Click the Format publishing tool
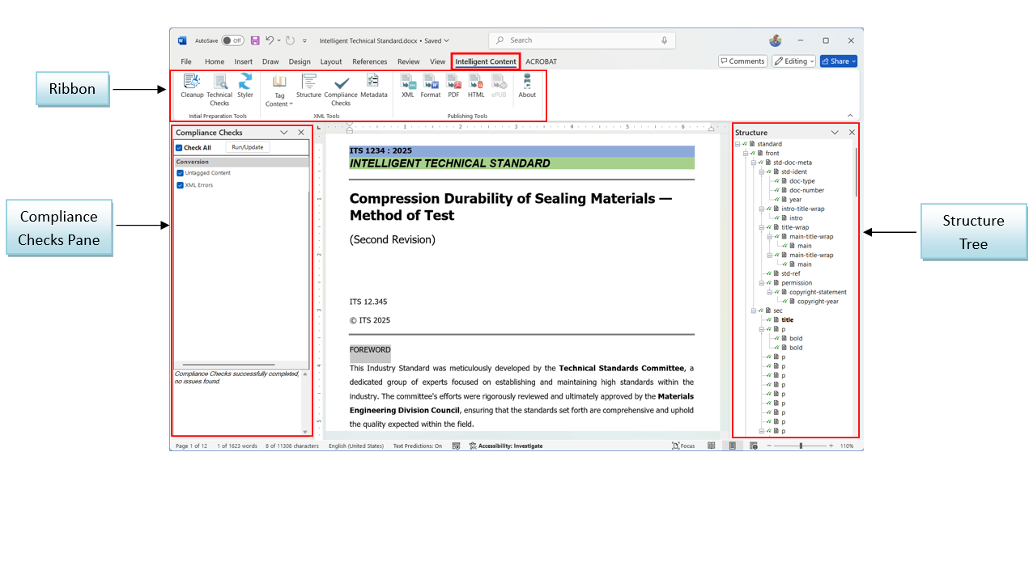Viewport: 1033px width, 562px height. tap(431, 87)
